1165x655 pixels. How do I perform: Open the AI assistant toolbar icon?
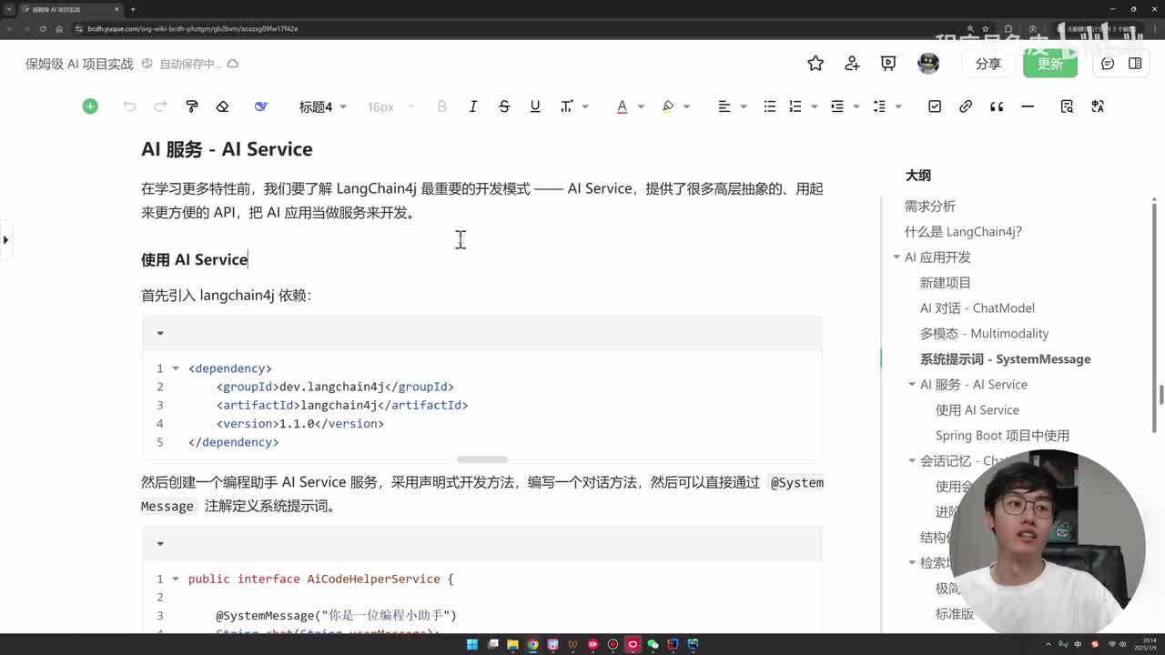pyautogui.click(x=261, y=106)
